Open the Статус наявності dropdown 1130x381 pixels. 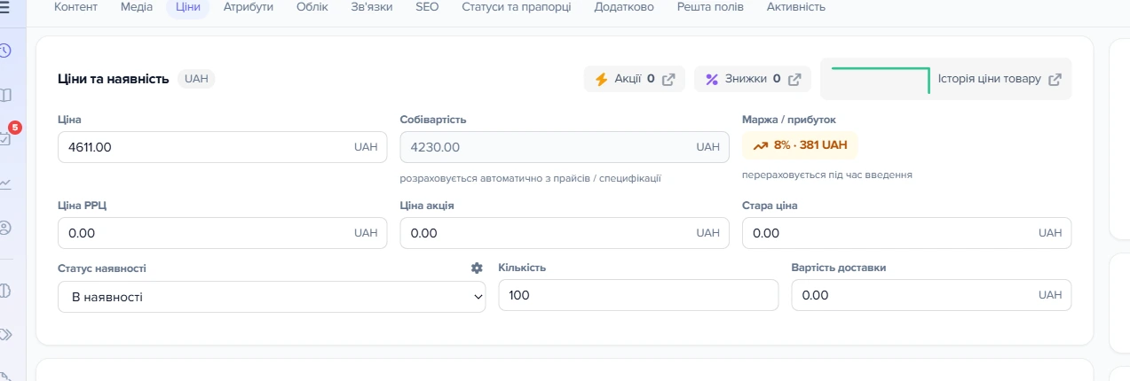point(272,297)
